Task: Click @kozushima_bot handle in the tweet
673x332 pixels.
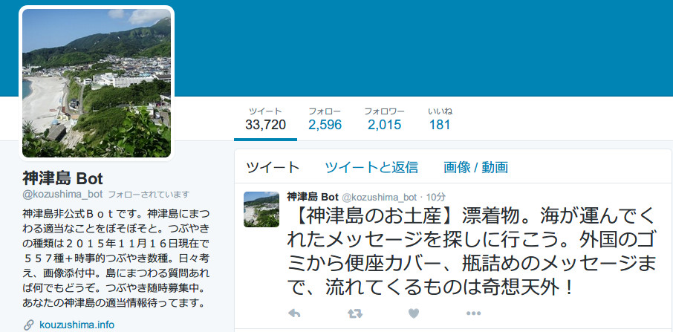Action: (x=379, y=198)
